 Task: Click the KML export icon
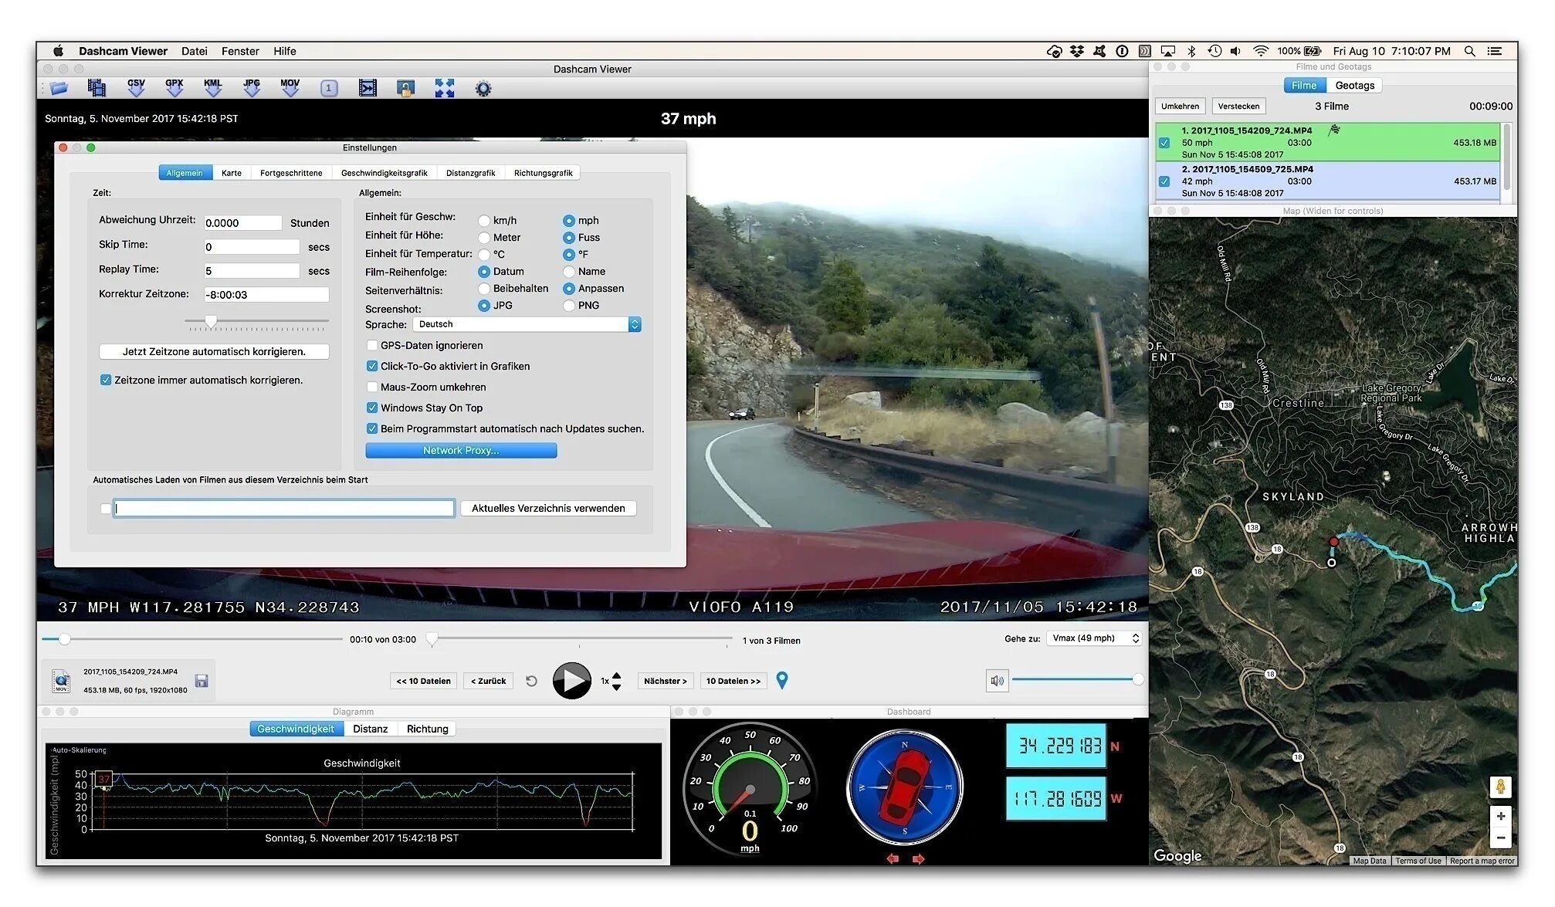(213, 88)
